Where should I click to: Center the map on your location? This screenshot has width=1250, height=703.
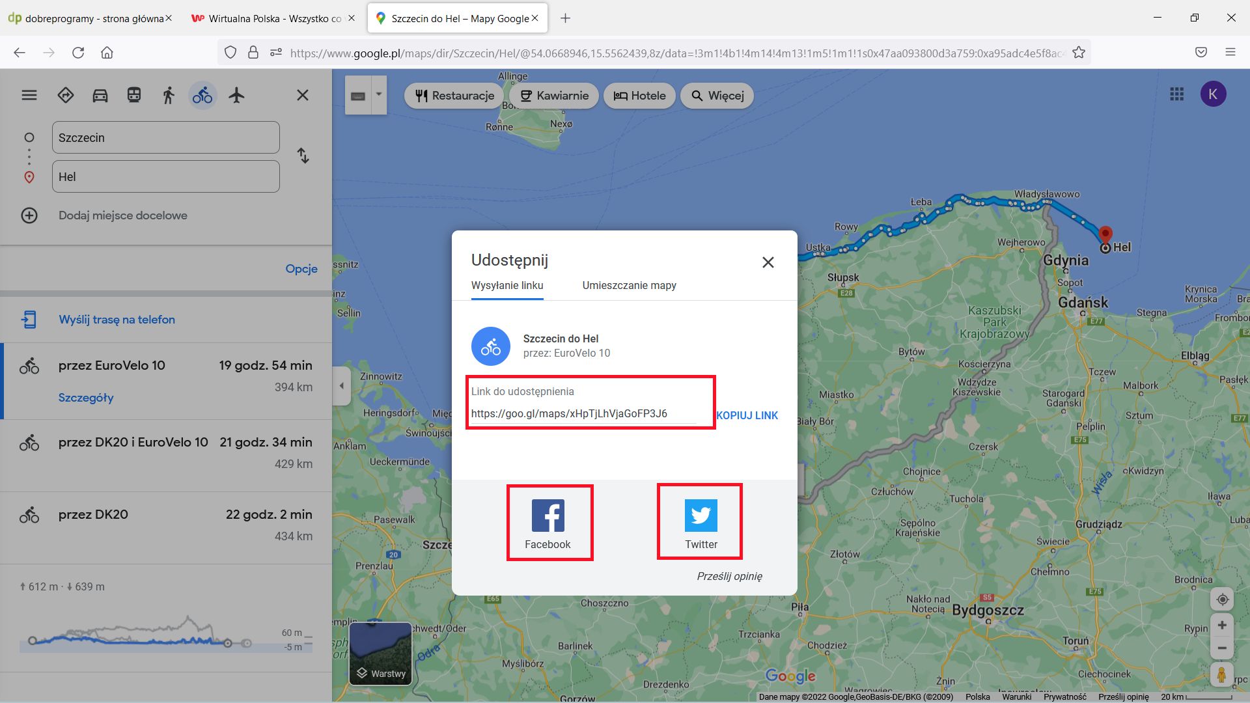click(x=1223, y=599)
